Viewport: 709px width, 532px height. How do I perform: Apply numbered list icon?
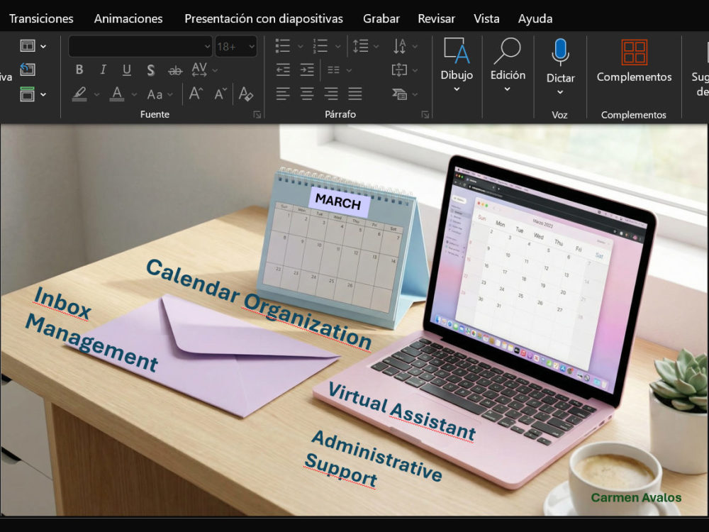coord(320,45)
